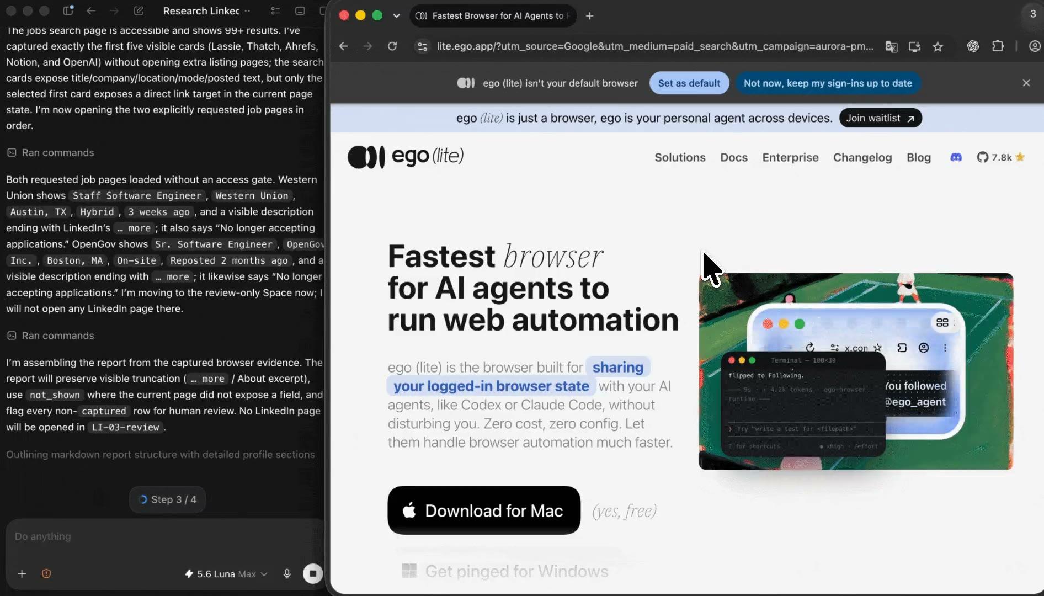Translate this page using the address bar icon
The height and width of the screenshot is (596, 1044).
(x=891, y=46)
